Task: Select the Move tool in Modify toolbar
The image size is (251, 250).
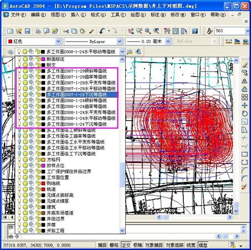Action: (245, 105)
